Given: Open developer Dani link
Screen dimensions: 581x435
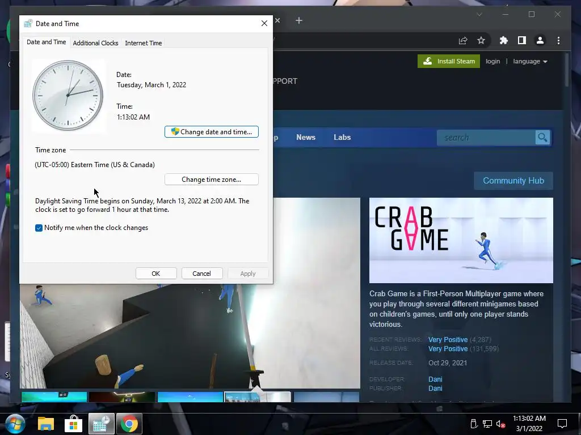Looking at the screenshot, I should 435,379.
